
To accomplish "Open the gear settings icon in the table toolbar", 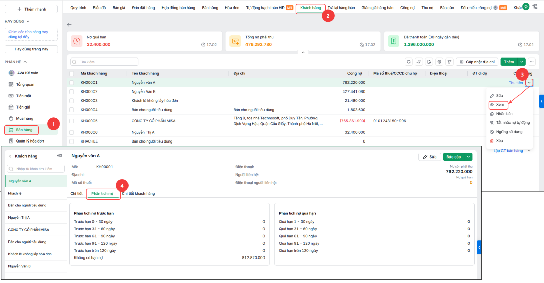I will point(439,62).
